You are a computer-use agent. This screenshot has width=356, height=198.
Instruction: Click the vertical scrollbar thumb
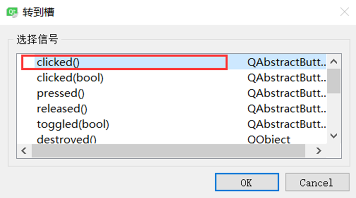[334, 80]
